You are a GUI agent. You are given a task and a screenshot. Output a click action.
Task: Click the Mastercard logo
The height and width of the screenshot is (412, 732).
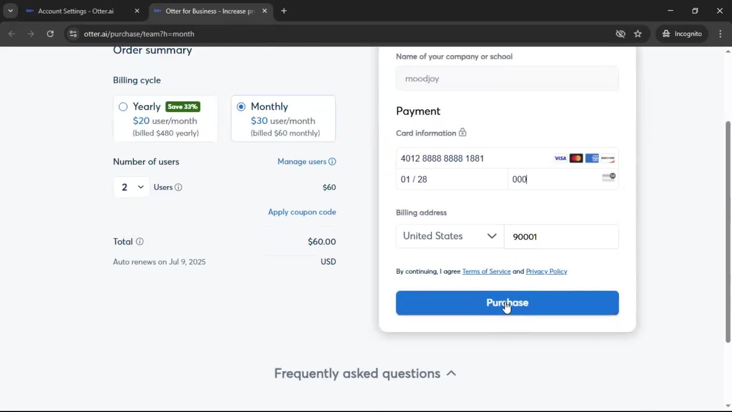pos(576,158)
